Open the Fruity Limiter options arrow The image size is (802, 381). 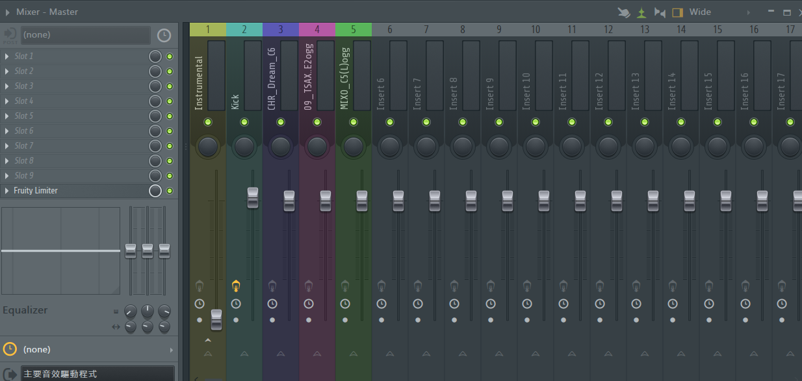click(7, 191)
